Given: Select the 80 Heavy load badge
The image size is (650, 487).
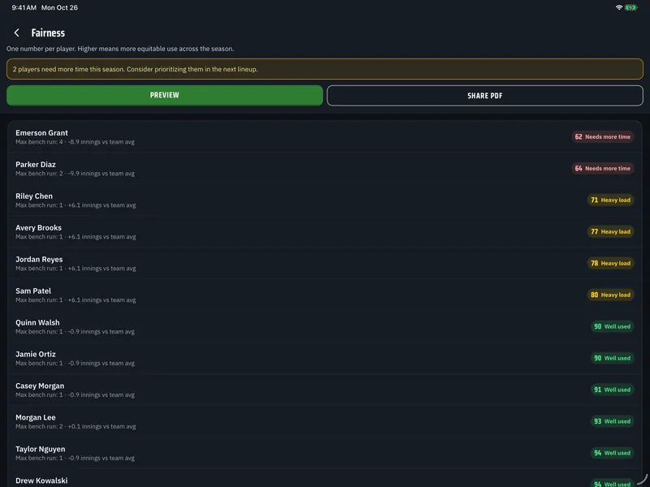Looking at the screenshot, I should click(x=610, y=295).
